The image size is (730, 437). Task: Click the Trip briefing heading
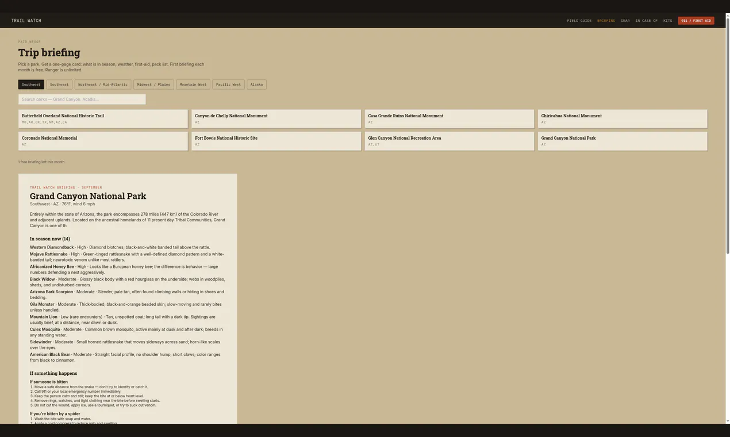point(49,53)
